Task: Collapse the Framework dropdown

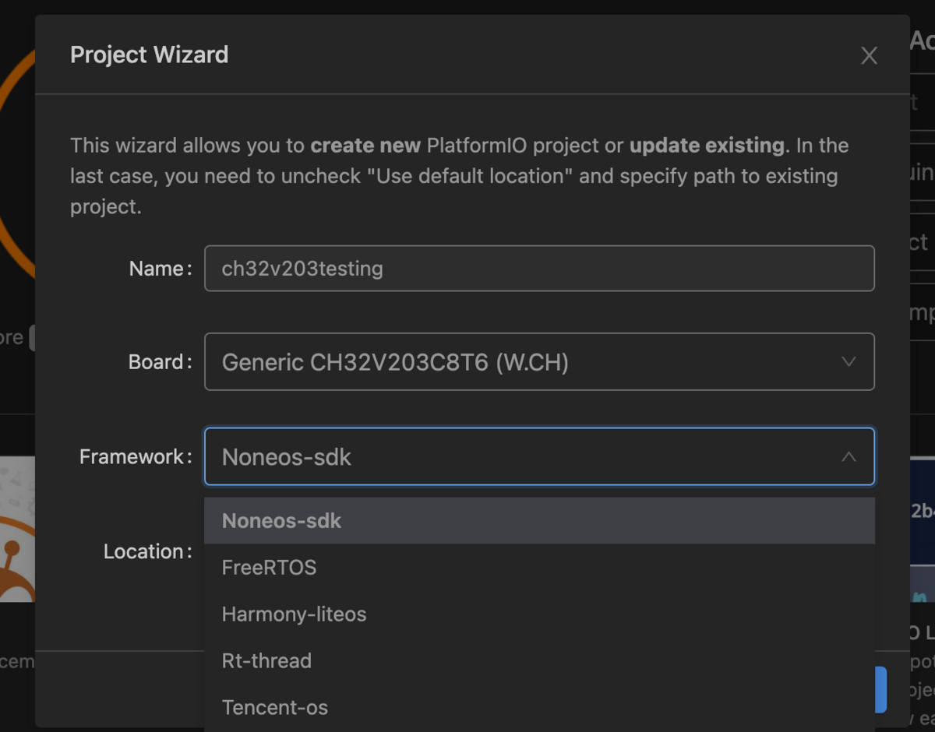Action: pos(539,456)
